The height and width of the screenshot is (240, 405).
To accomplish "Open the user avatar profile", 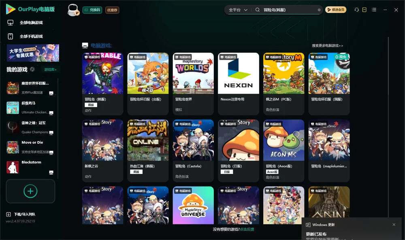I will pyautogui.click(x=73, y=10).
